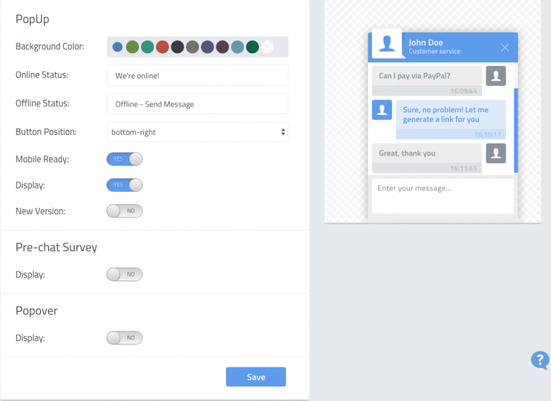The width and height of the screenshot is (551, 401).
Task: Enable the Popover display toggle
Action: point(124,338)
